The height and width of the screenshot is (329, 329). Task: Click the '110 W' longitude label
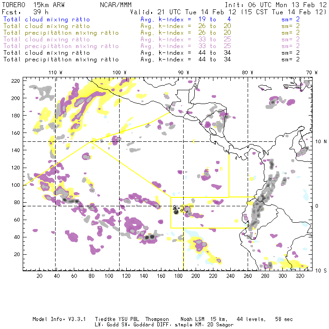click(56, 72)
